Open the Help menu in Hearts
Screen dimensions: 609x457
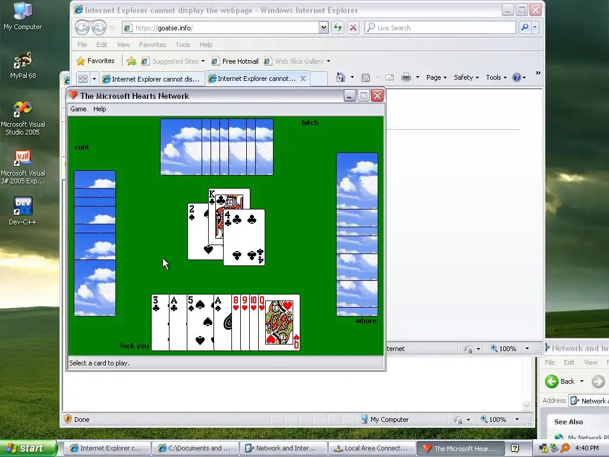99,109
